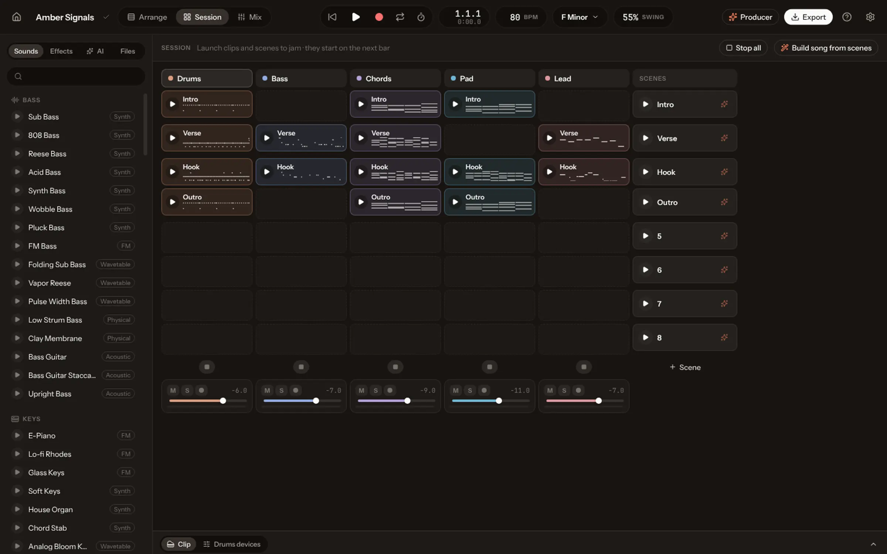This screenshot has width=887, height=554.
Task: Switch to the Arrange view tab
Action: [147, 17]
